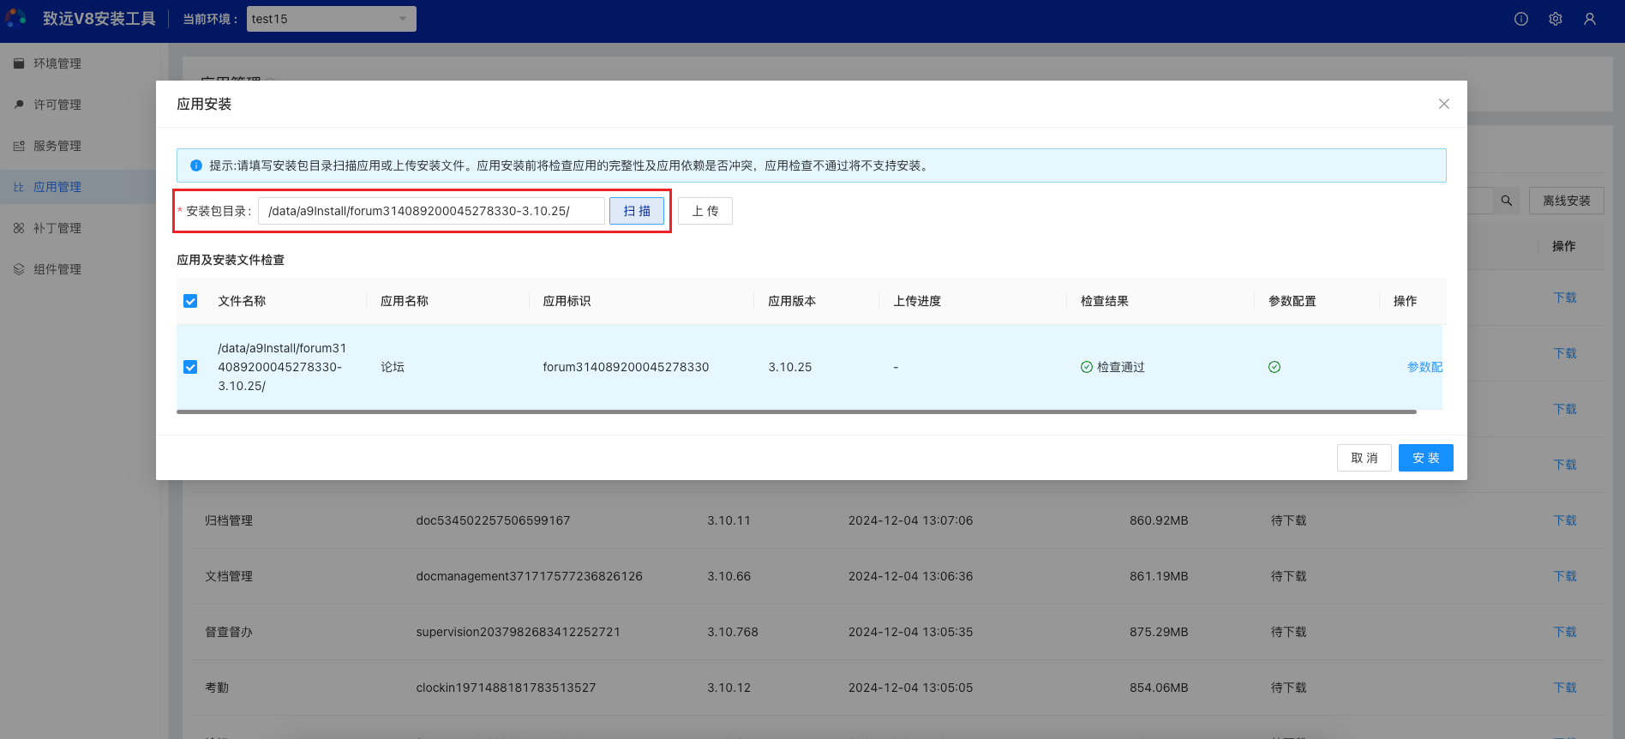Screen dimensions: 1625x739
Task: Click the info icon in top header
Action: (x=1521, y=19)
